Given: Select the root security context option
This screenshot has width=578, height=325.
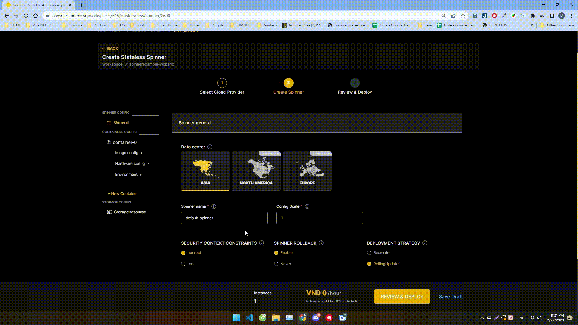Looking at the screenshot, I should [x=183, y=264].
